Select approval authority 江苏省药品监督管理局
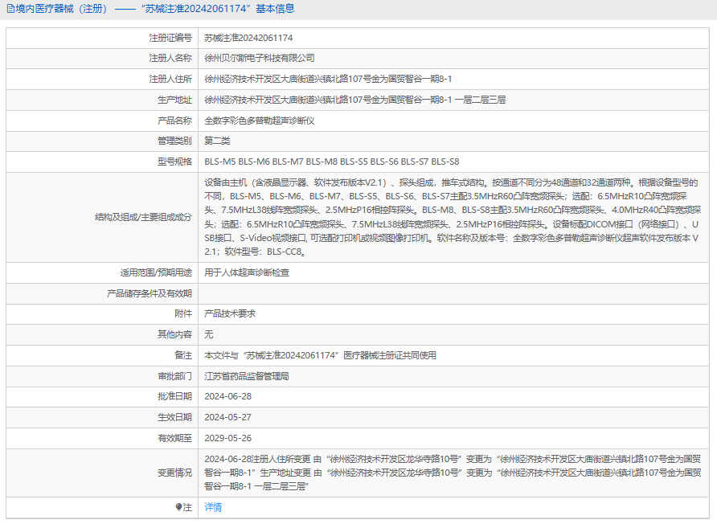 (x=247, y=376)
